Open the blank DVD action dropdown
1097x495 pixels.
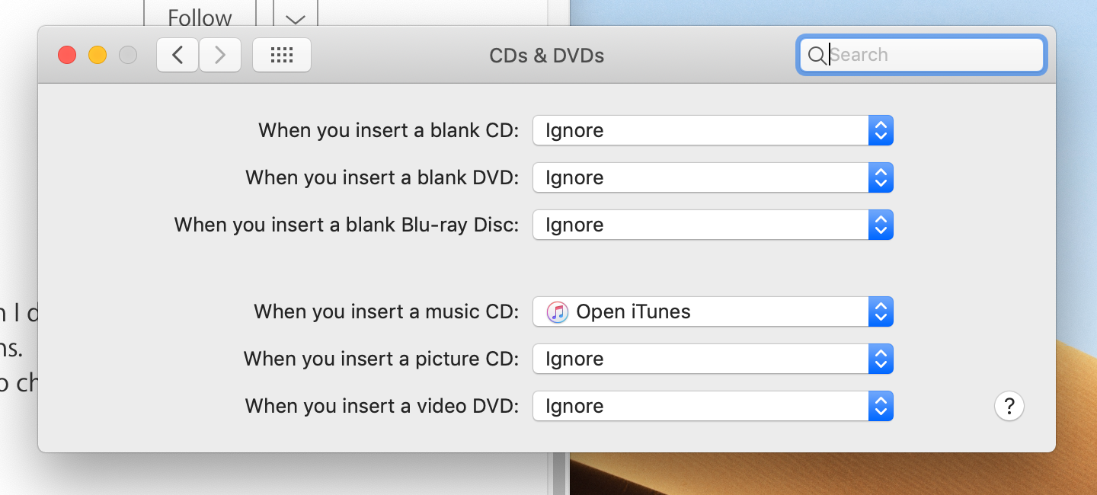point(712,177)
